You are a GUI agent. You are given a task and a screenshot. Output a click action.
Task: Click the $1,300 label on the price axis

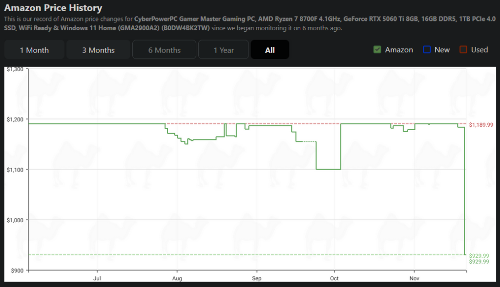tap(15, 69)
